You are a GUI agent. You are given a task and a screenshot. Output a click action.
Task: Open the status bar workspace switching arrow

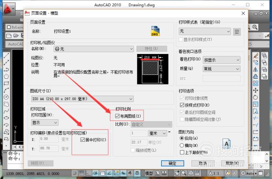pos(256,173)
